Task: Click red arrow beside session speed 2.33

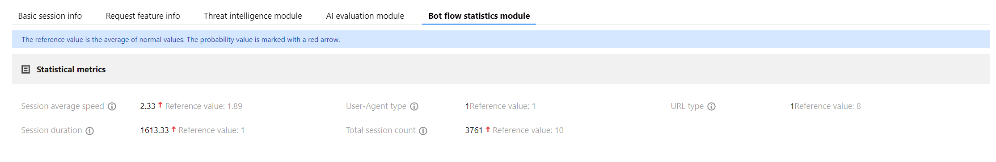Action: (160, 105)
